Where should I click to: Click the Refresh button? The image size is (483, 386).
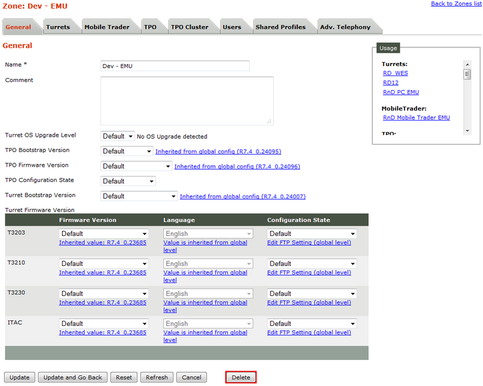(157, 377)
